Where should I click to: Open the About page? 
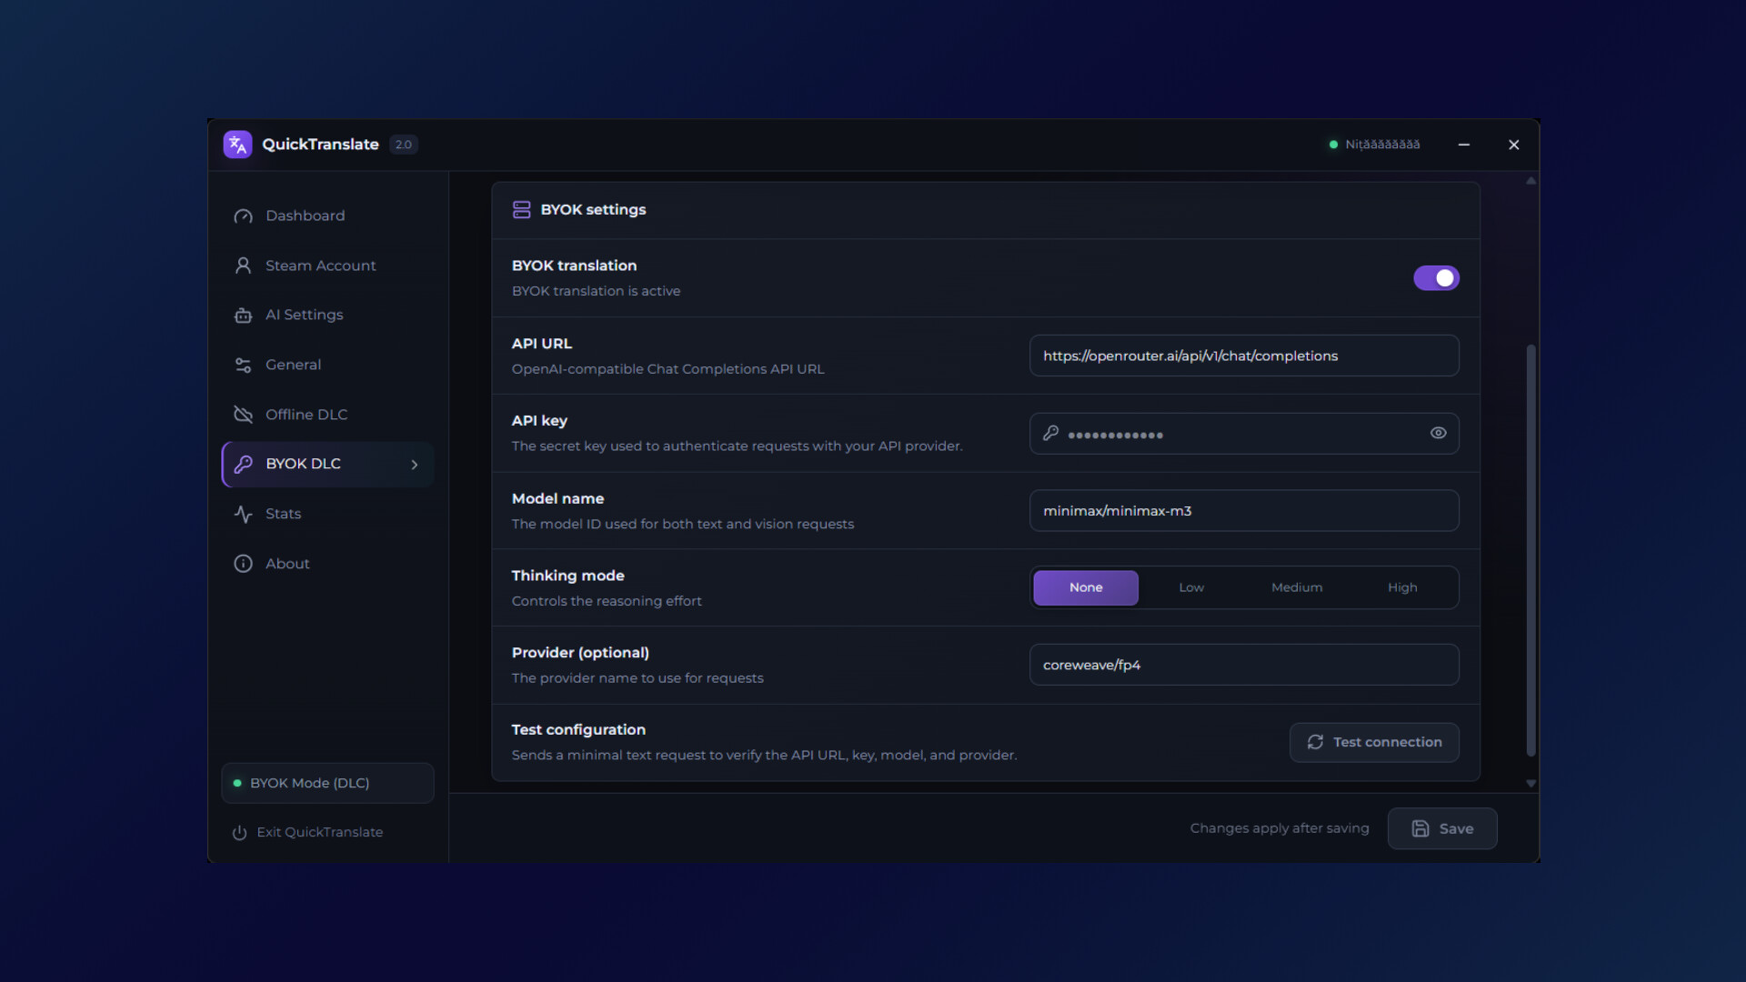[327, 564]
